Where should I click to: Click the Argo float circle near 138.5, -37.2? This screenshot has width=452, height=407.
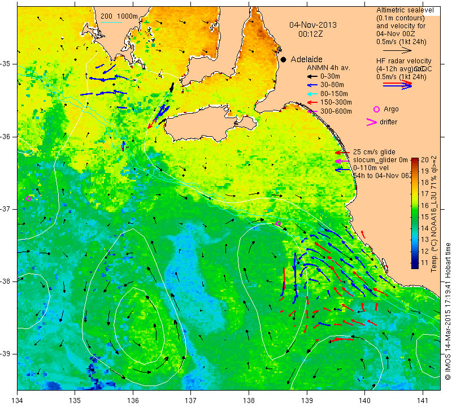tap(278, 223)
